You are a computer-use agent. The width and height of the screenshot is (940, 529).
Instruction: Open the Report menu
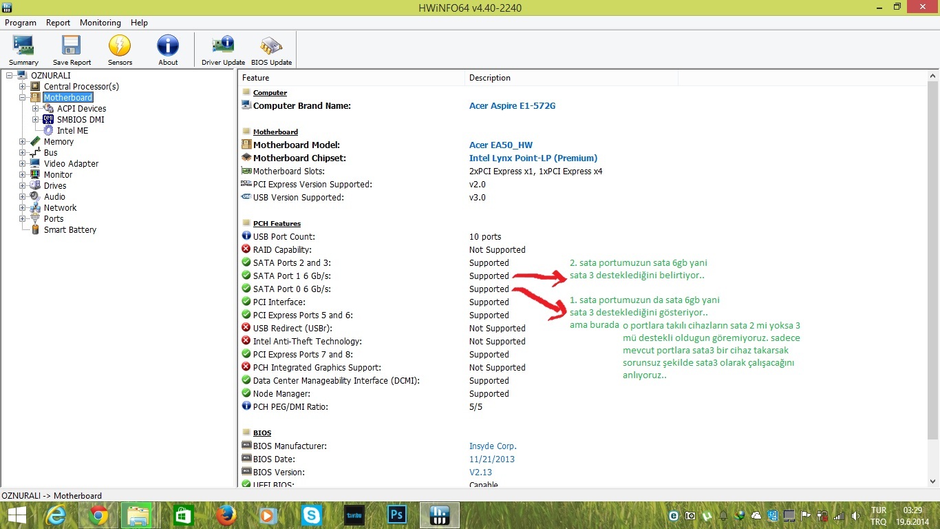coord(58,23)
